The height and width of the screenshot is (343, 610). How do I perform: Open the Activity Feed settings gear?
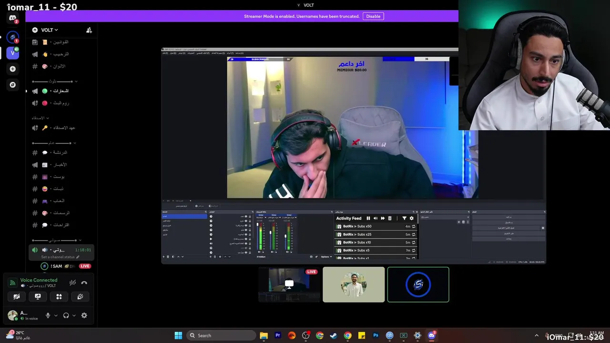pos(412,218)
